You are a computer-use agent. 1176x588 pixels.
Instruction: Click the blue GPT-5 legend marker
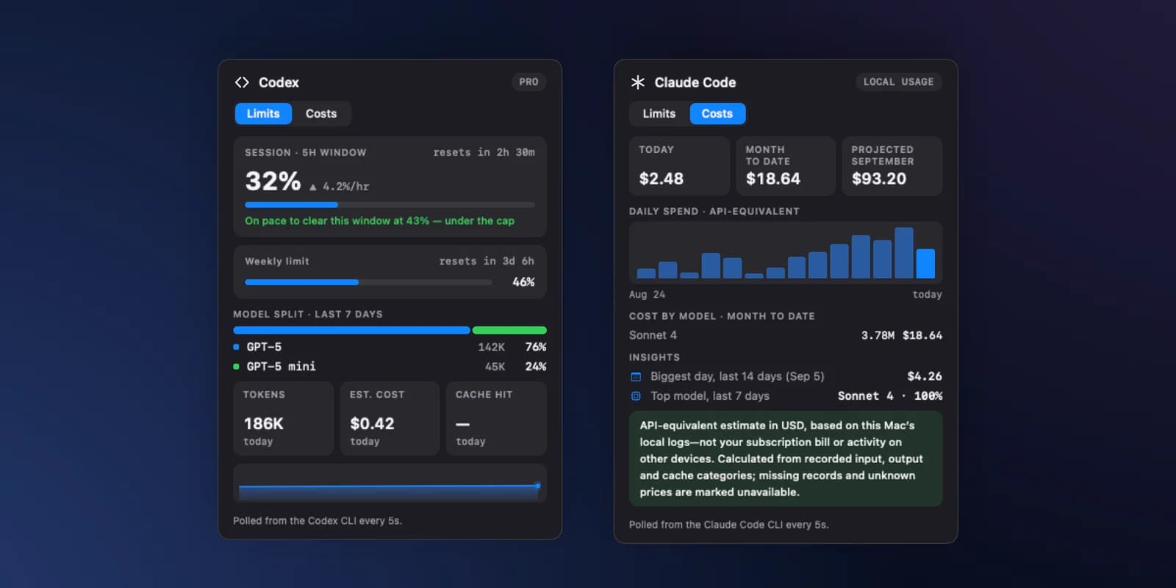(x=236, y=347)
